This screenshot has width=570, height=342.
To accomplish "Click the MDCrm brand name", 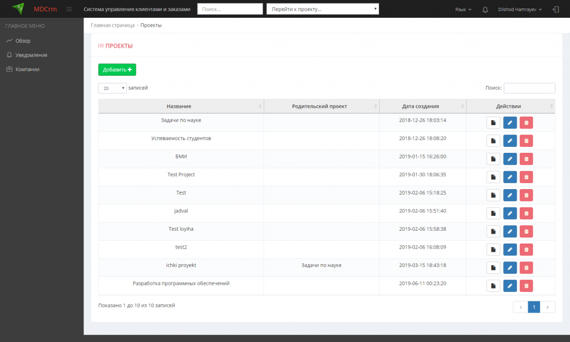I will click(x=45, y=9).
